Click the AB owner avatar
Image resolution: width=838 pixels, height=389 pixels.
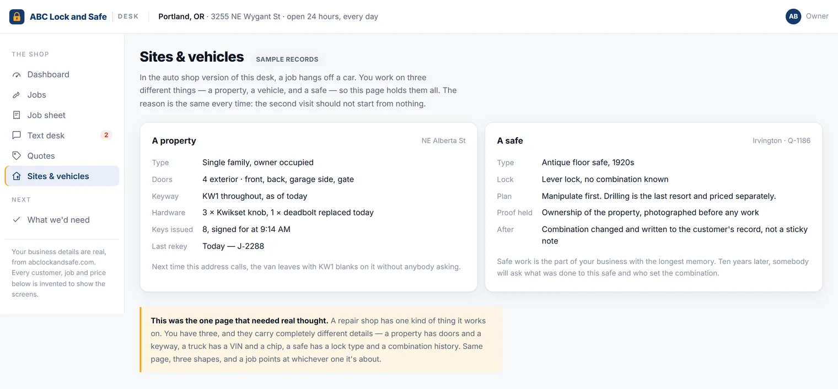[793, 17]
